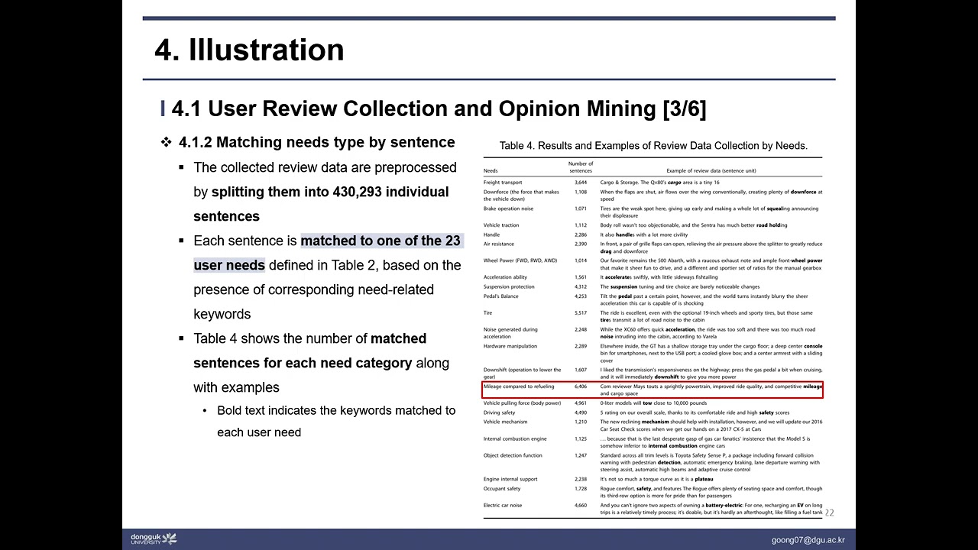Screen dimensions: 978x550
Task: Click 'Downforce (the force that makes the vehicle down)' cell
Action: (521, 196)
